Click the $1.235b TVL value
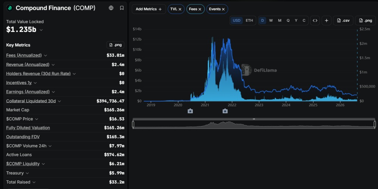378x189 pixels. click(21, 29)
